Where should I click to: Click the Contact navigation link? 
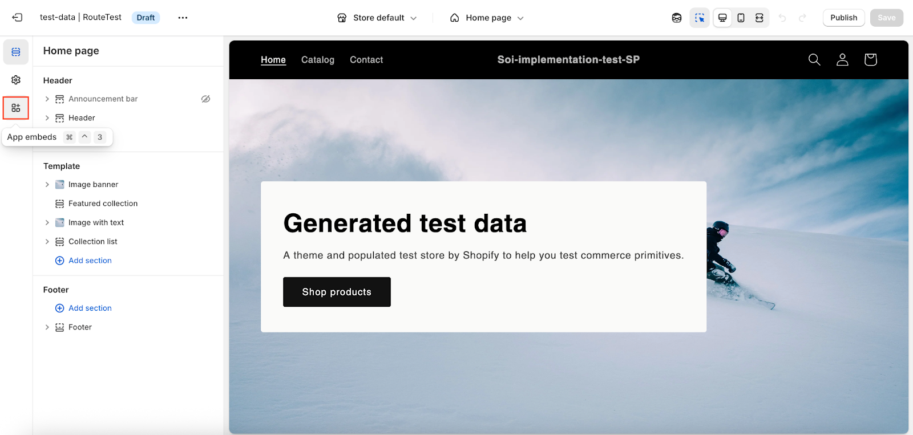[366, 60]
